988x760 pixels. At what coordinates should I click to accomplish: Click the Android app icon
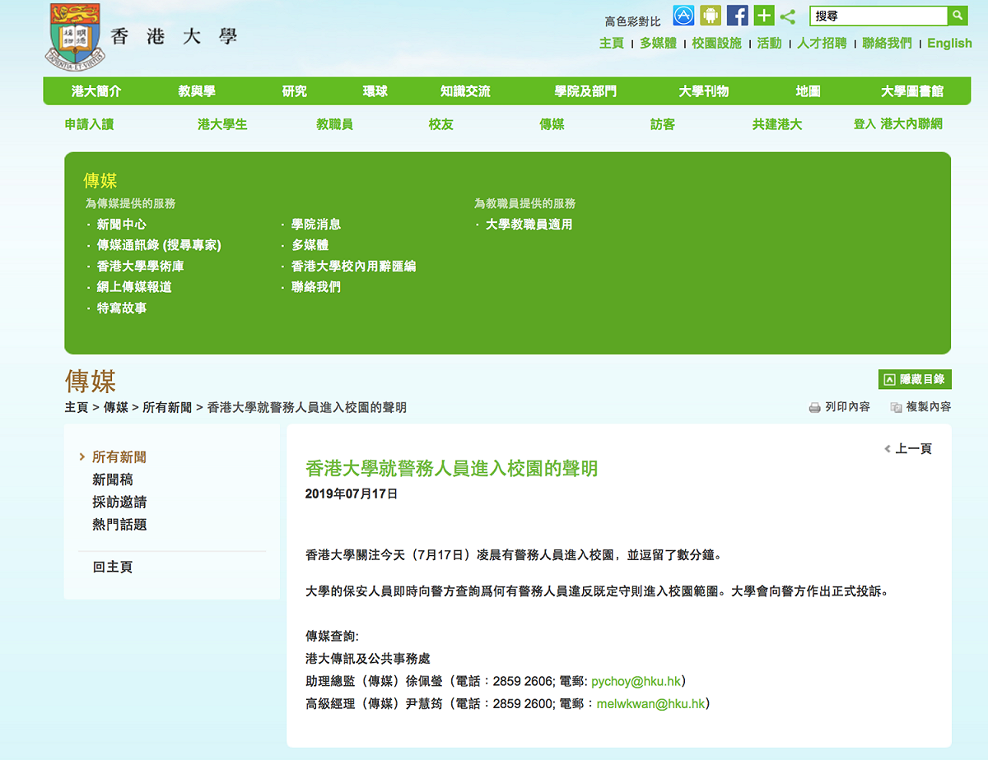(x=711, y=16)
